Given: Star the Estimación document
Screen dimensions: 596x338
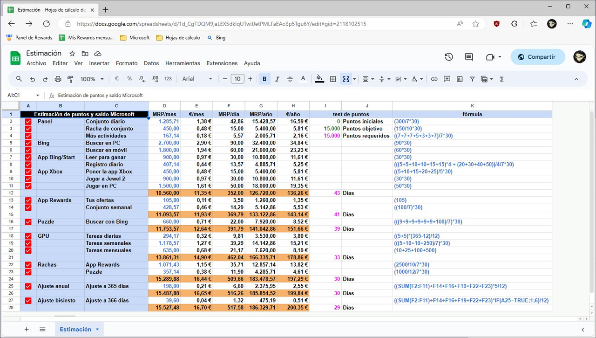Looking at the screenshot, I should coord(72,54).
